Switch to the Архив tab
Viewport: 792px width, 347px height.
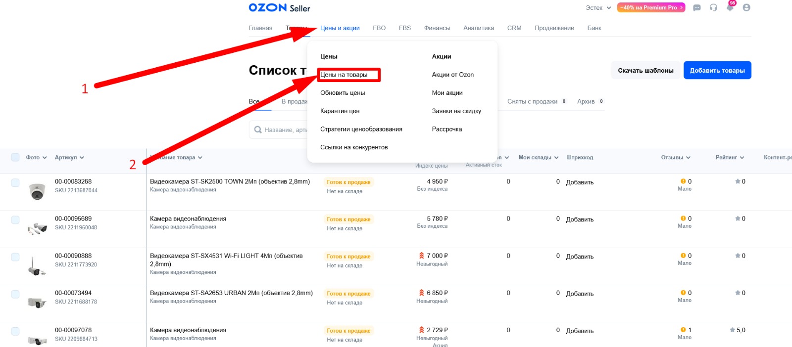(591, 101)
